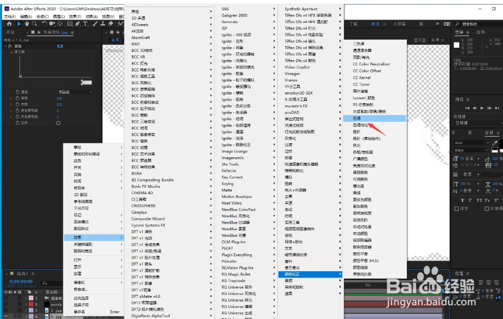This screenshot has height=319, width=503.
Task: Click the timeline layer search field
Action: point(51,283)
